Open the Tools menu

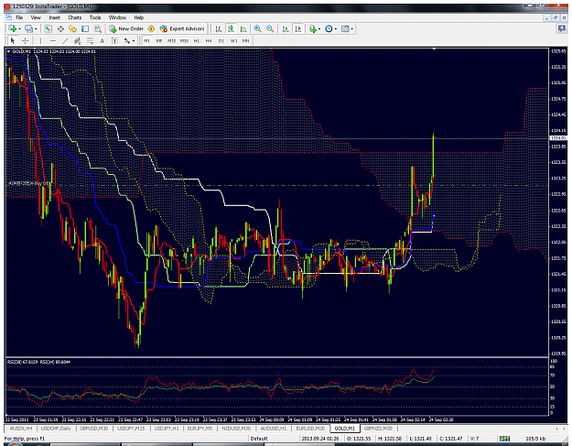pyautogui.click(x=95, y=17)
